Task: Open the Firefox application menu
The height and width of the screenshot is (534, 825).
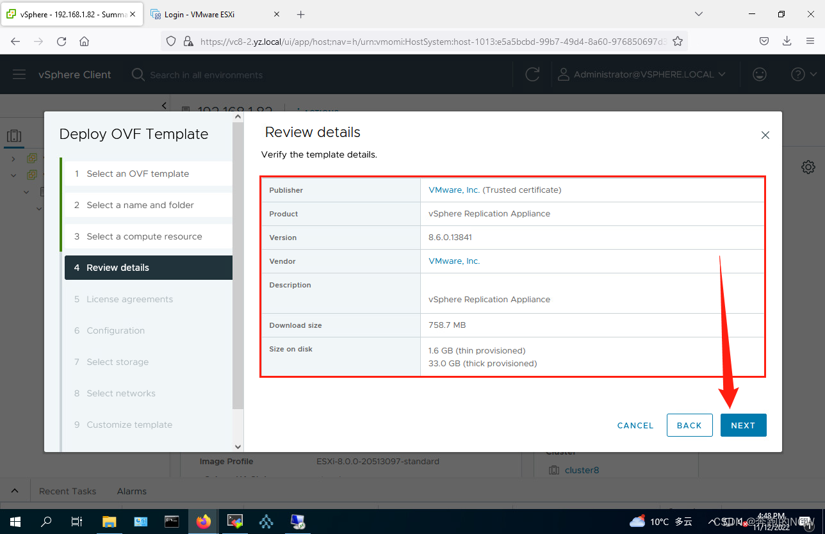Action: click(x=810, y=41)
